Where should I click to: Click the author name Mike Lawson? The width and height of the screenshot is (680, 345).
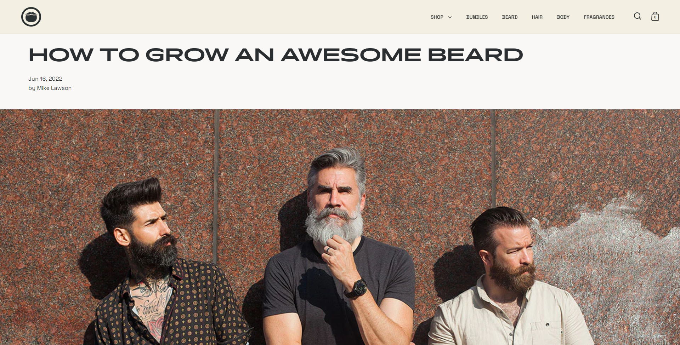click(54, 88)
